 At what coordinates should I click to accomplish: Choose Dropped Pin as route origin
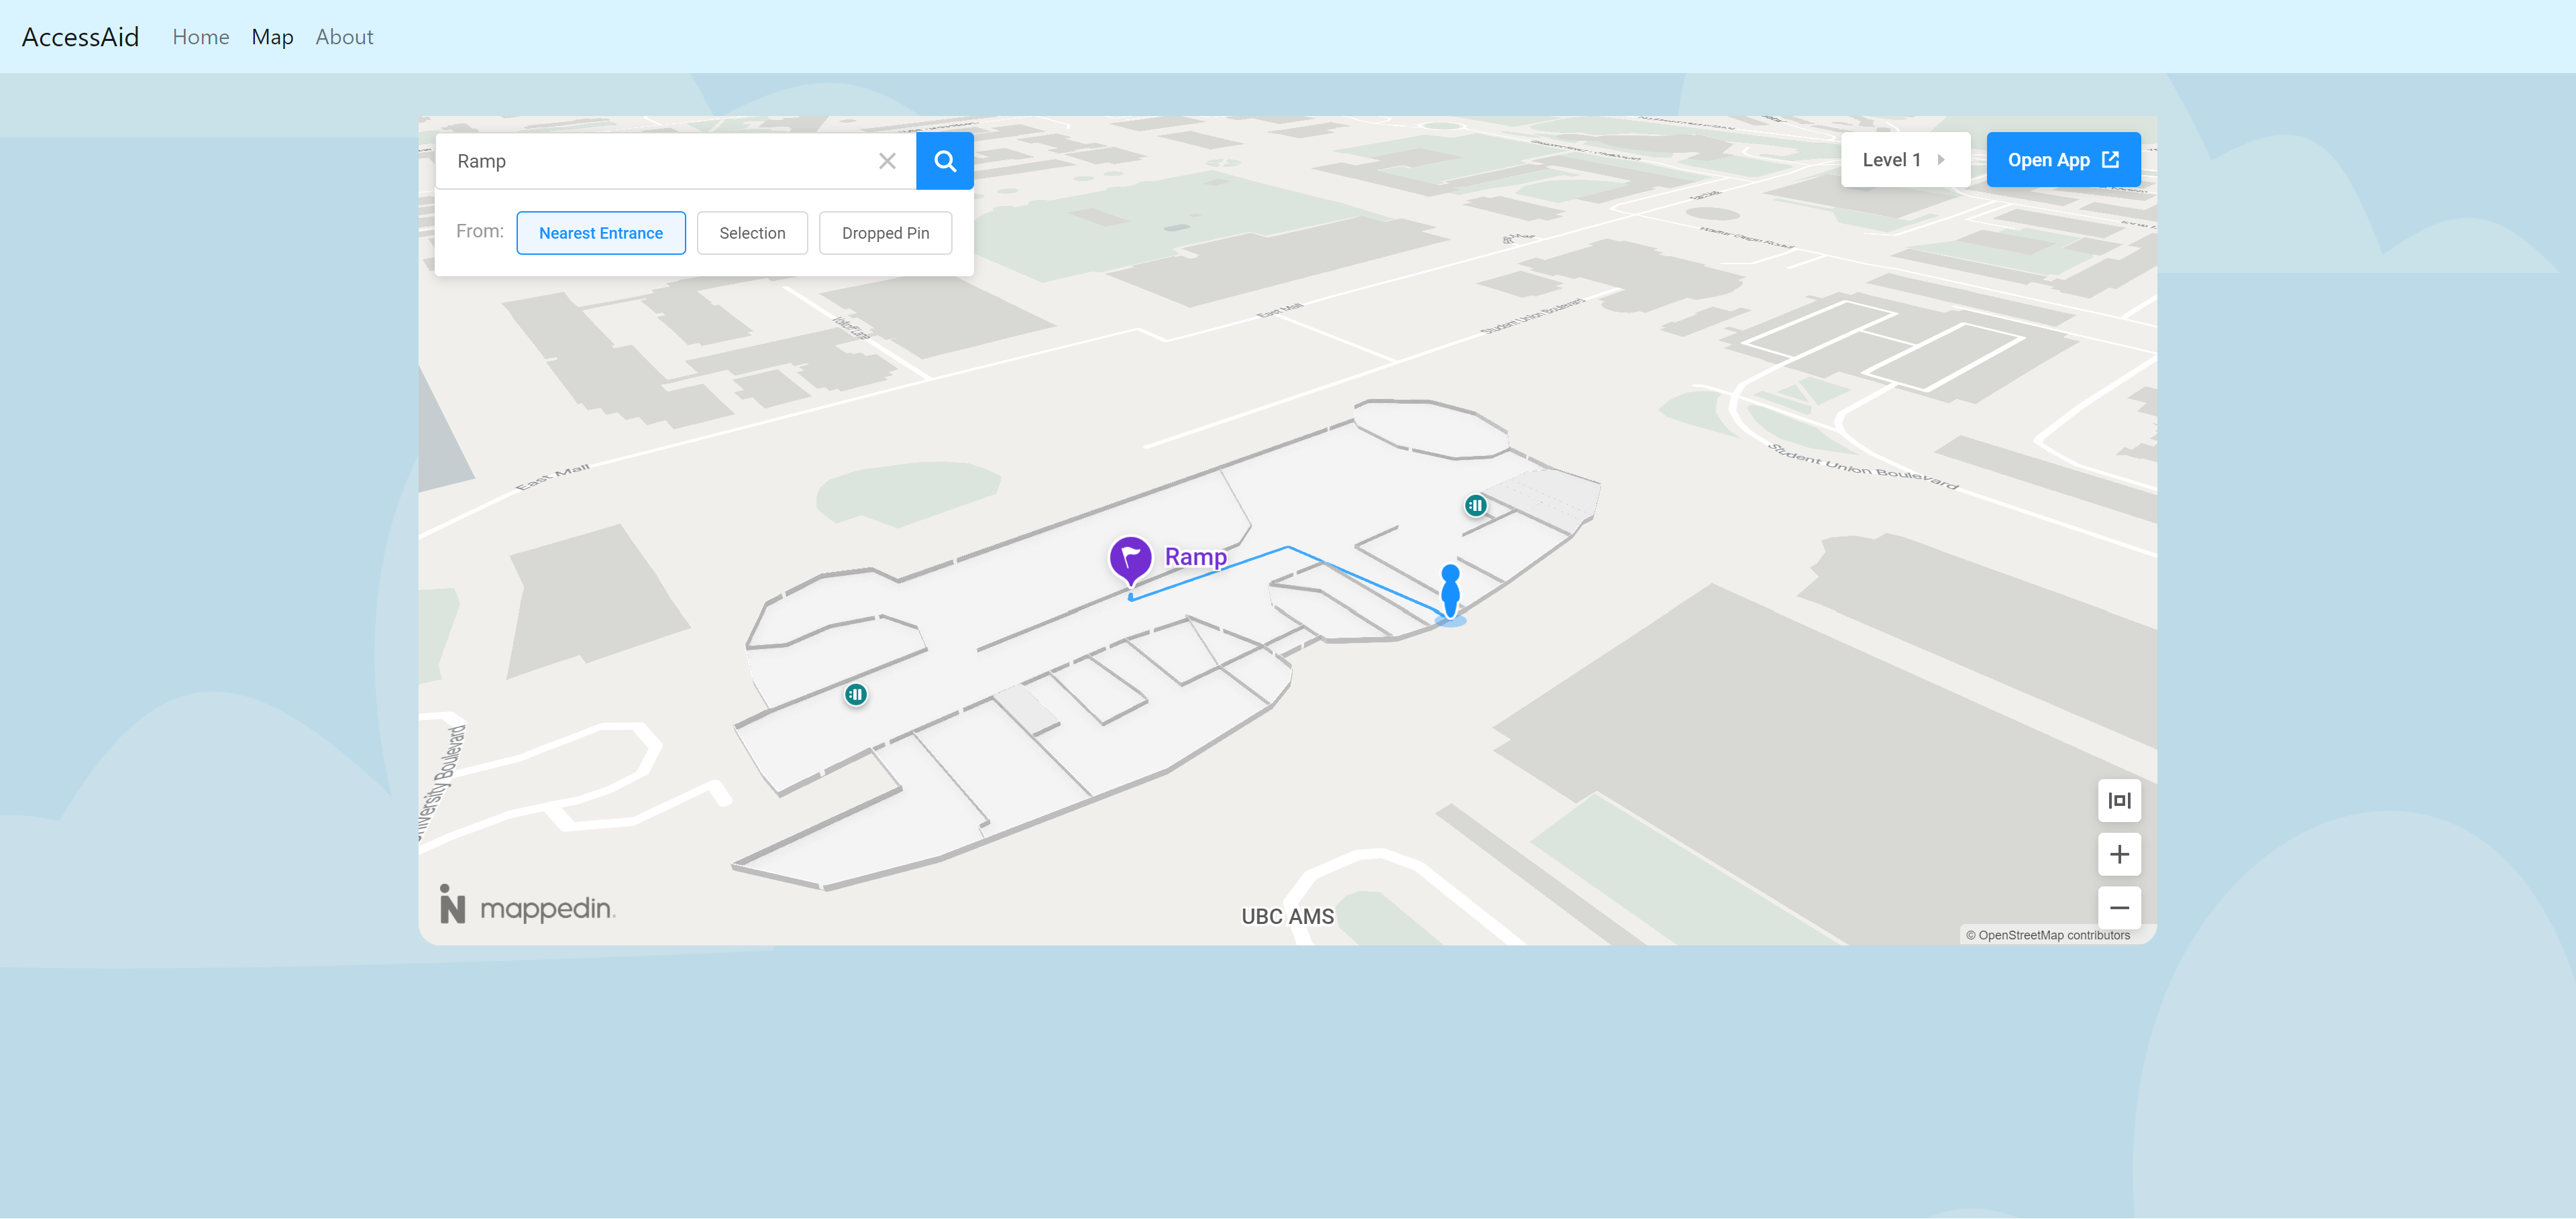point(885,233)
